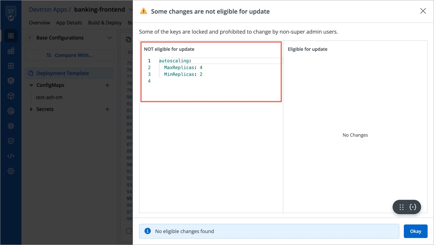Open the Security shield icon in sidebar

click(x=11, y=141)
